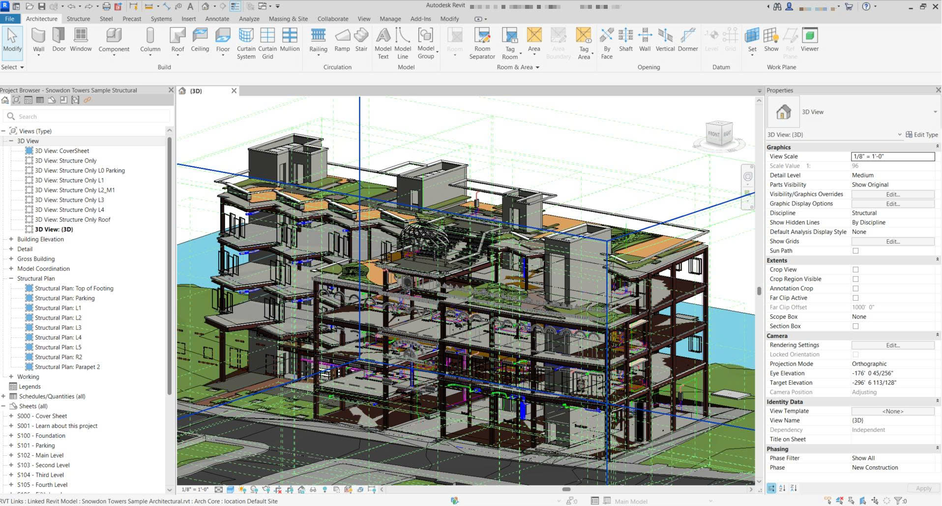The image size is (942, 506).
Task: Click Edit button for Visibility/Graphics Overrides
Action: pos(893,194)
